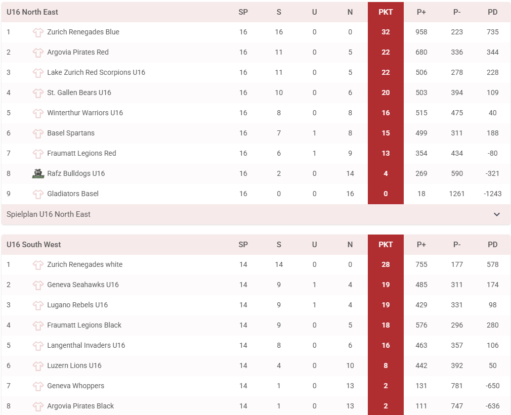Click jersey icon beside Gladiators Basel
Image resolution: width=511 pixels, height=415 pixels.
click(x=38, y=194)
